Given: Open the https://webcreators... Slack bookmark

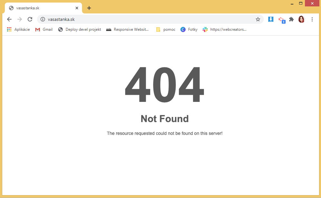Looking at the screenshot, I should pyautogui.click(x=225, y=29).
